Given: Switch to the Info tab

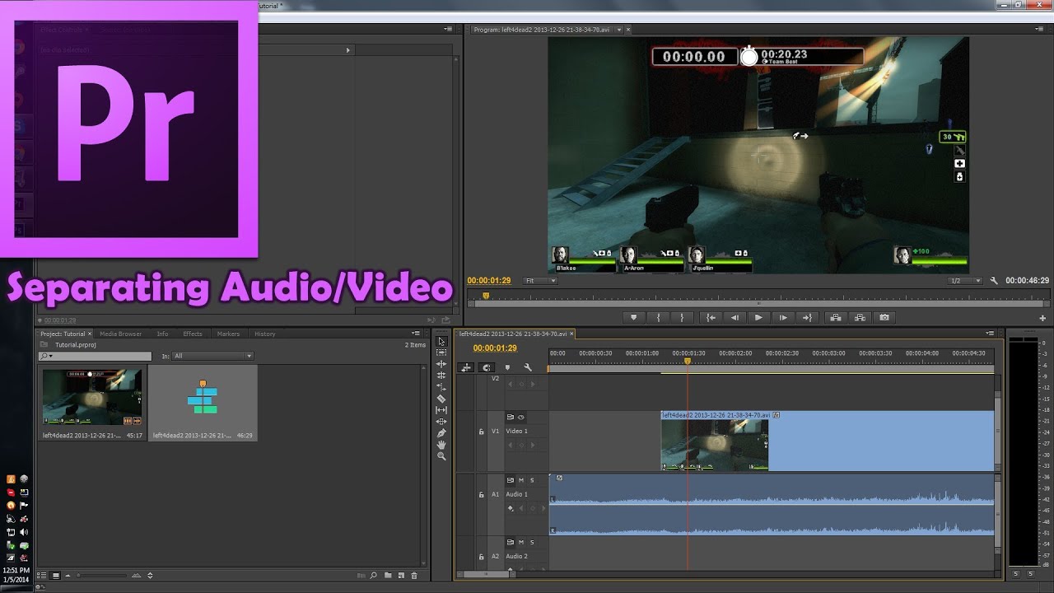Looking at the screenshot, I should [162, 334].
